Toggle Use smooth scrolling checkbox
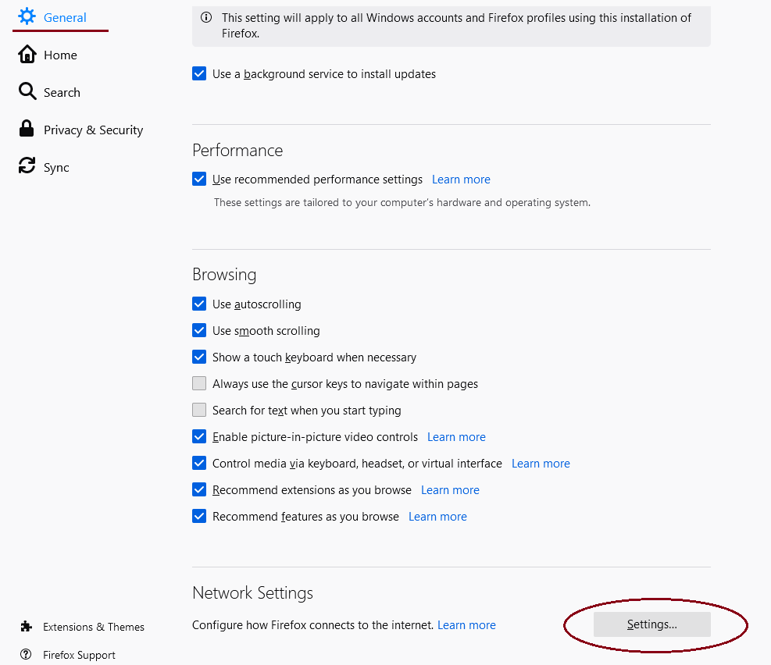The image size is (771, 665). tap(199, 330)
